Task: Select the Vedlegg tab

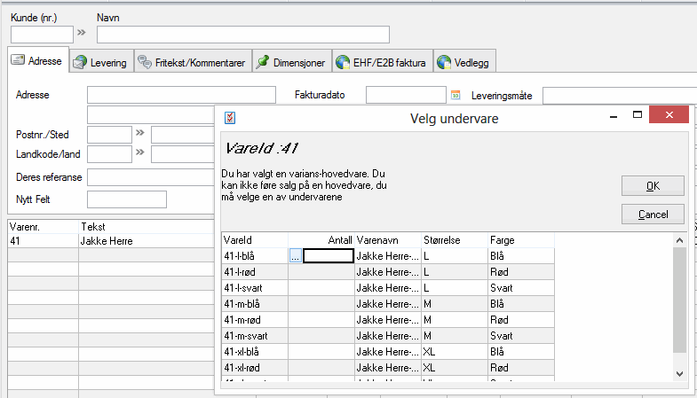Action: point(464,62)
